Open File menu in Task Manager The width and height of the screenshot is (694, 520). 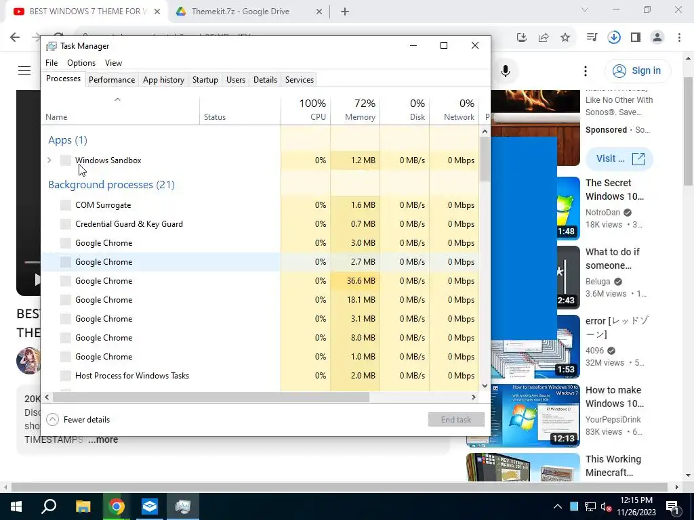click(52, 63)
